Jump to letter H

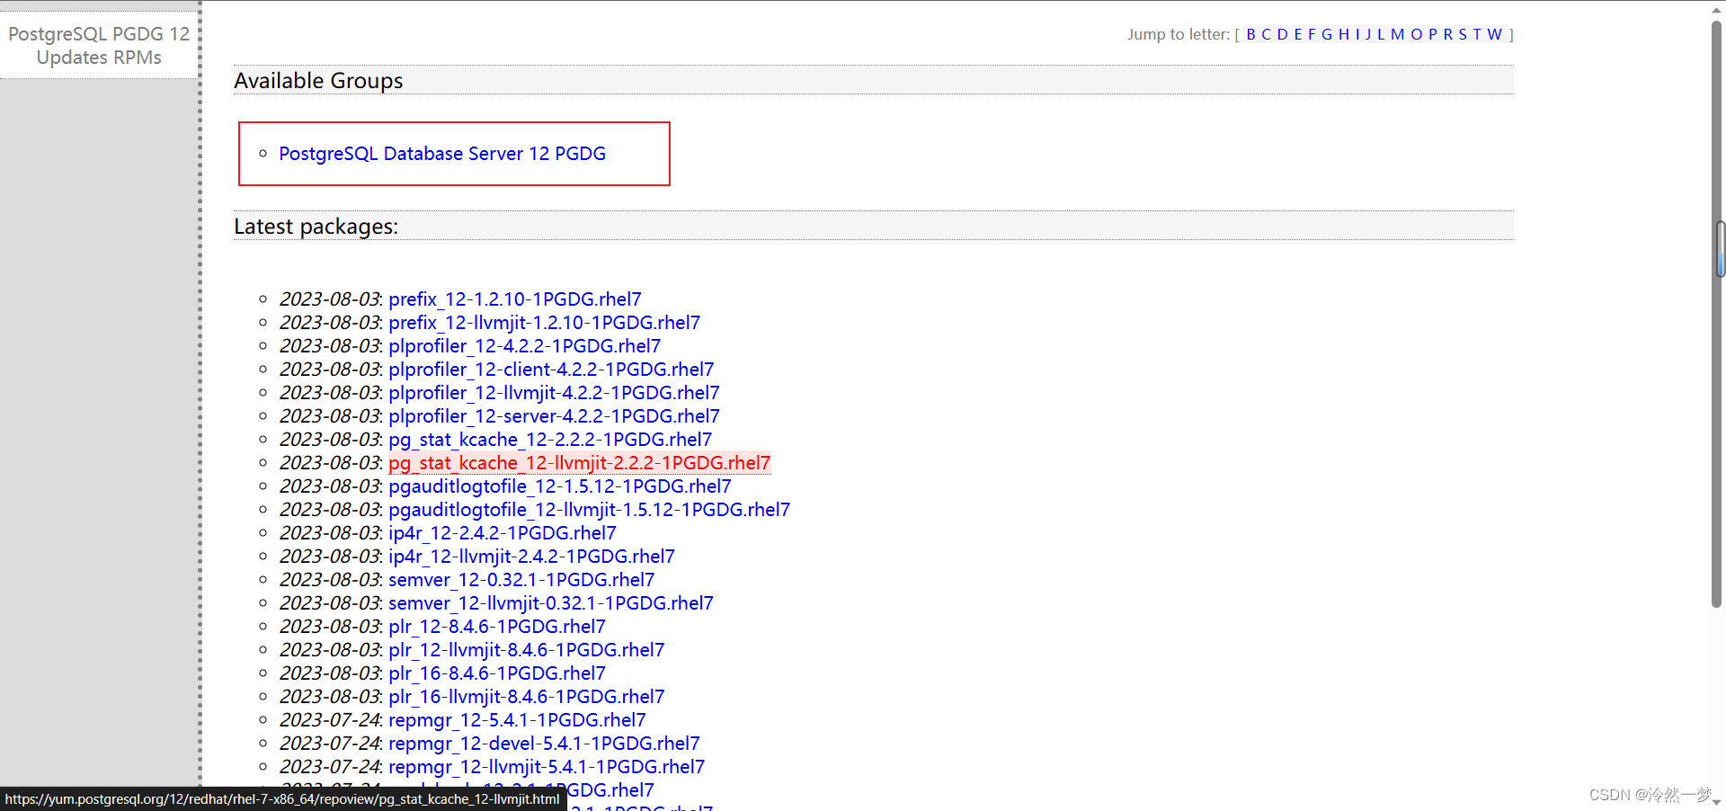click(x=1344, y=34)
